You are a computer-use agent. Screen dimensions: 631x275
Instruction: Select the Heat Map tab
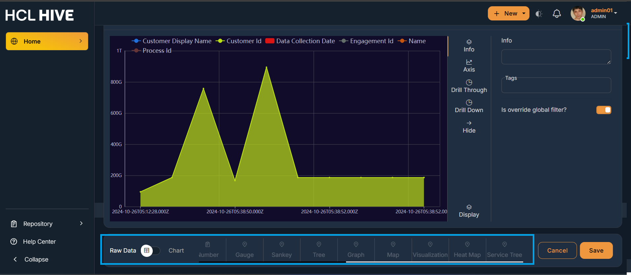[x=467, y=250]
